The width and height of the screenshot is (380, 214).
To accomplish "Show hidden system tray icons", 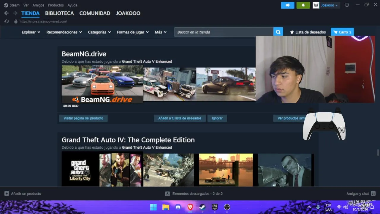I will click(309, 207).
